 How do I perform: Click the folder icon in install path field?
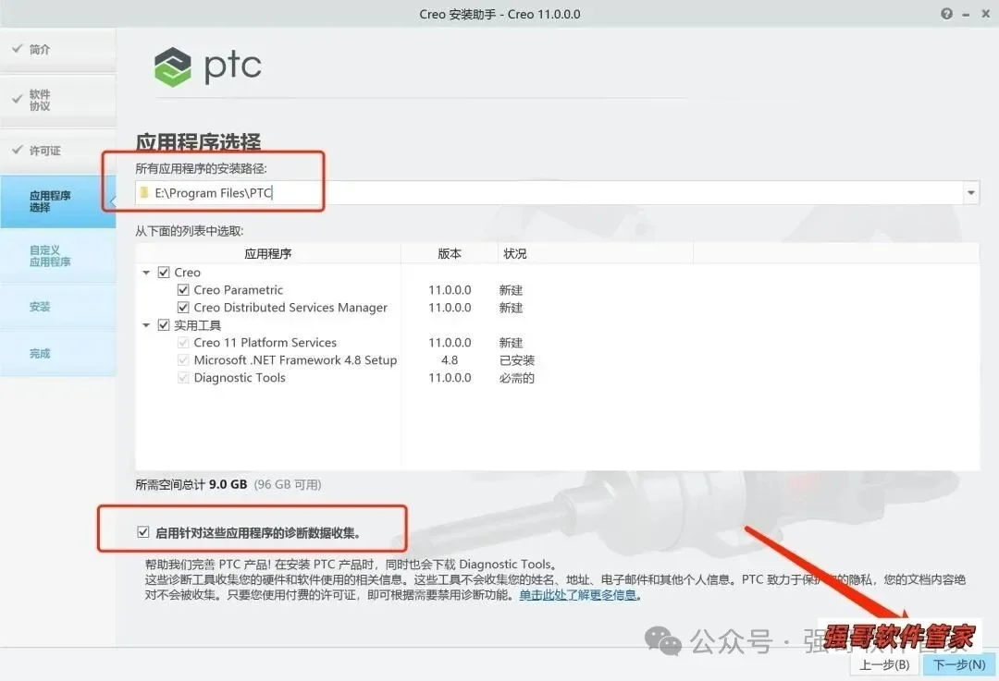click(x=144, y=192)
